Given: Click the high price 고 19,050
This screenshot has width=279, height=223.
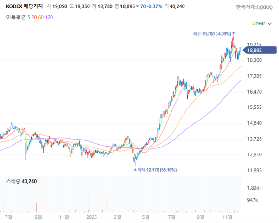Looking at the screenshot, I should (80, 6).
